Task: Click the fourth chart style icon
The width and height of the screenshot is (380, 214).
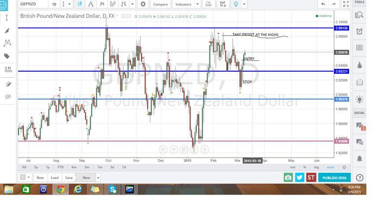Action: point(113,4)
